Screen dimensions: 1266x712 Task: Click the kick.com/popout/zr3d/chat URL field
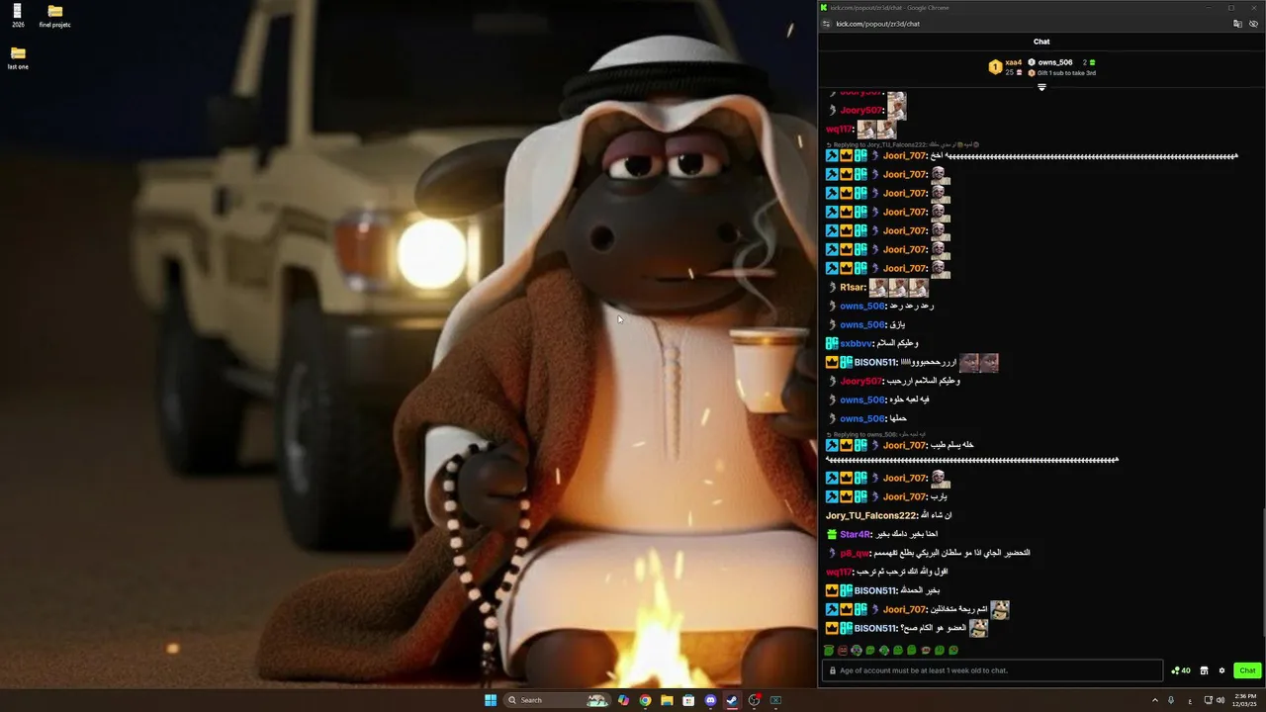877,24
